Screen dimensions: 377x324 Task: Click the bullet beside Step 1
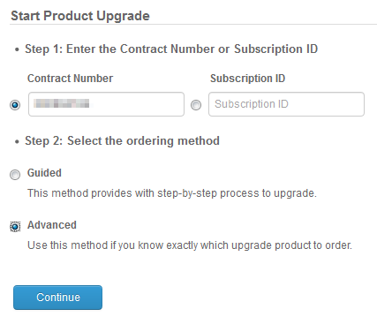coord(17,49)
